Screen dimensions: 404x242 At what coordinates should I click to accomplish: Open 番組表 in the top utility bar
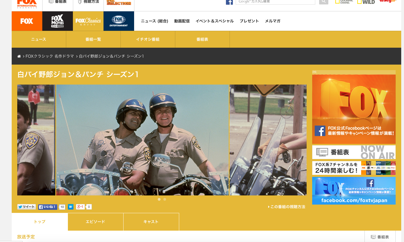[x=58, y=2]
